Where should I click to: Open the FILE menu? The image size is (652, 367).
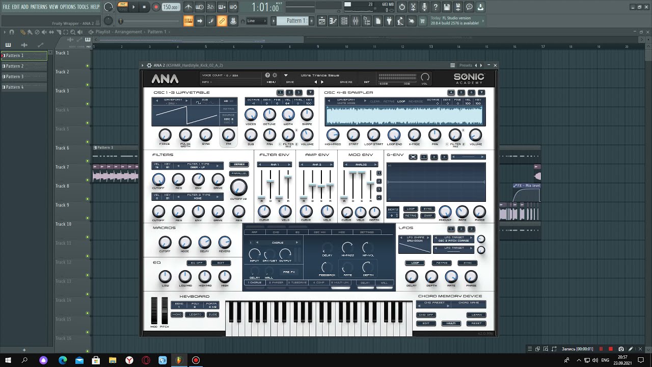(x=6, y=7)
